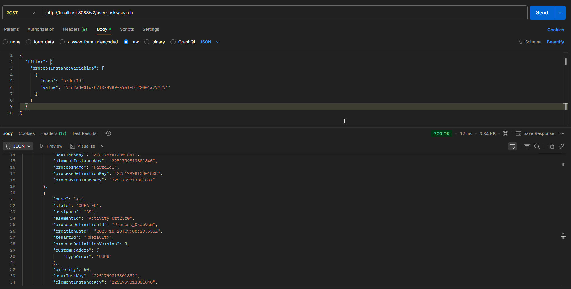Open Test Results tab
The width and height of the screenshot is (571, 289).
(x=84, y=133)
